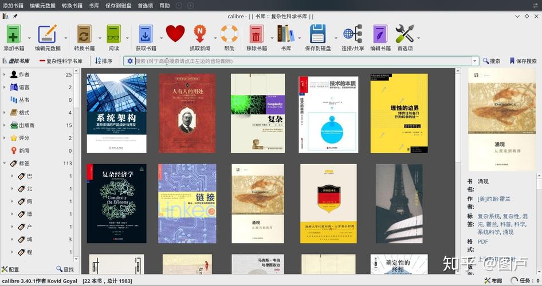Open 首选项 menu in top menu bar
The height and width of the screenshot is (286, 542).
click(x=145, y=6)
